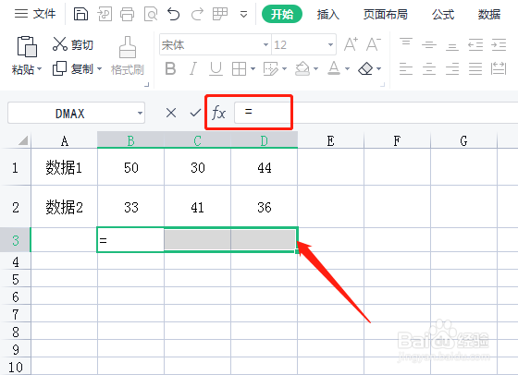
Task: Click the Undo arrow icon
Action: coord(174,14)
